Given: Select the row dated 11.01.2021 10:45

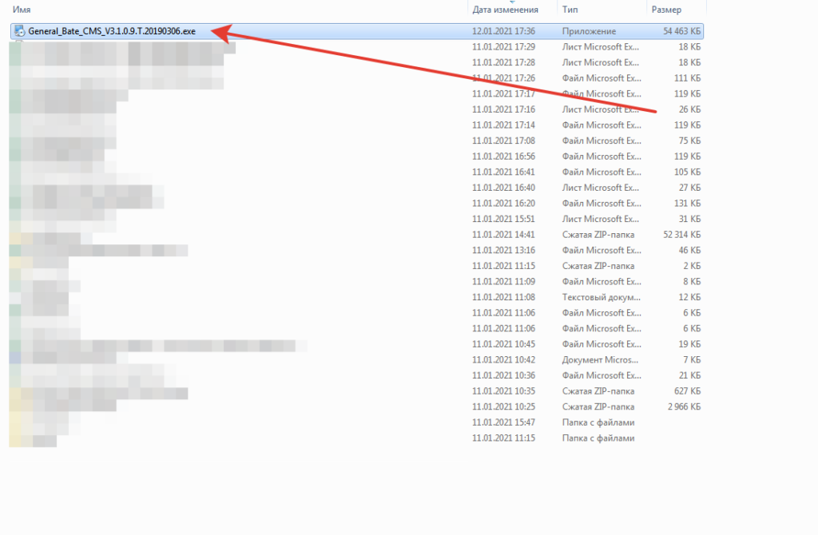Looking at the screenshot, I should (x=356, y=344).
